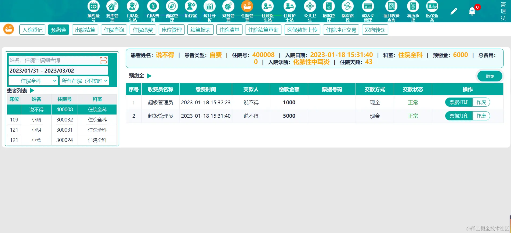Open the 药房管理 module icon

click(172, 6)
